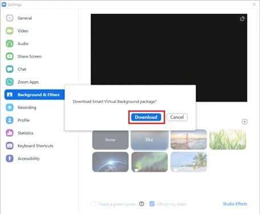The height and width of the screenshot is (215, 260).
Task: Switch to the Video settings tab
Action: click(23, 31)
